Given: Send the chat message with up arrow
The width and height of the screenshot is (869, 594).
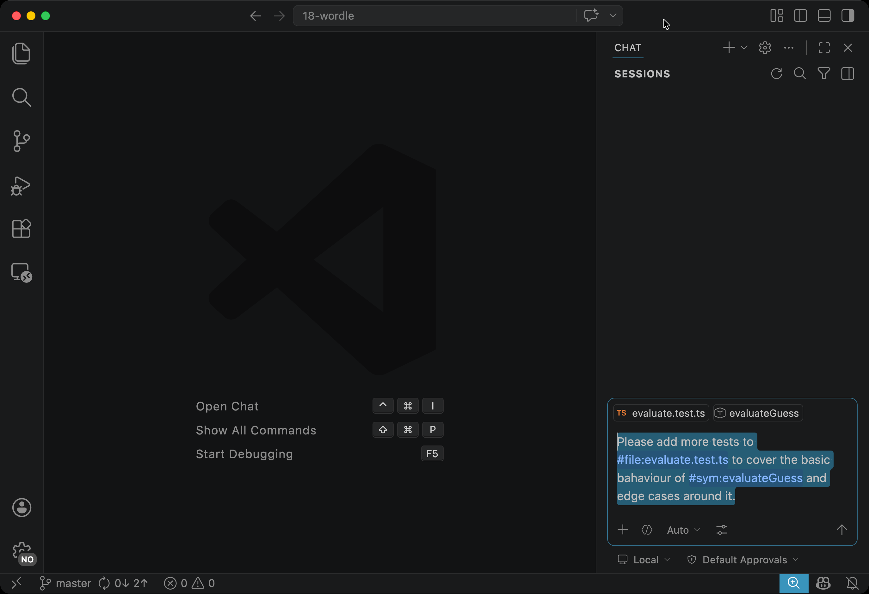Looking at the screenshot, I should (x=841, y=529).
